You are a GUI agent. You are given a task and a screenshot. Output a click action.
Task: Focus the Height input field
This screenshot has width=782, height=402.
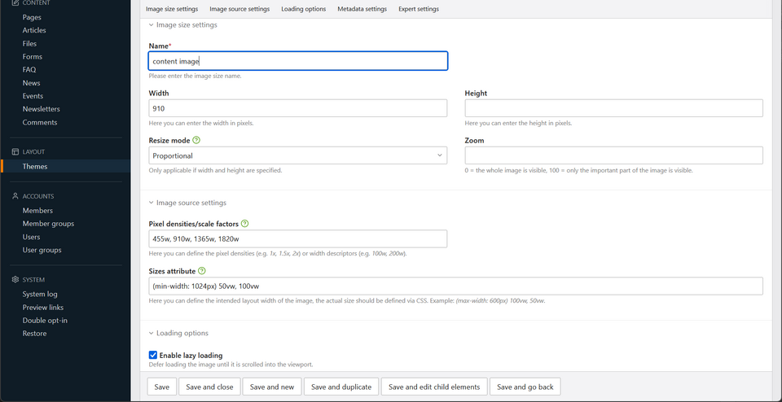coord(613,108)
